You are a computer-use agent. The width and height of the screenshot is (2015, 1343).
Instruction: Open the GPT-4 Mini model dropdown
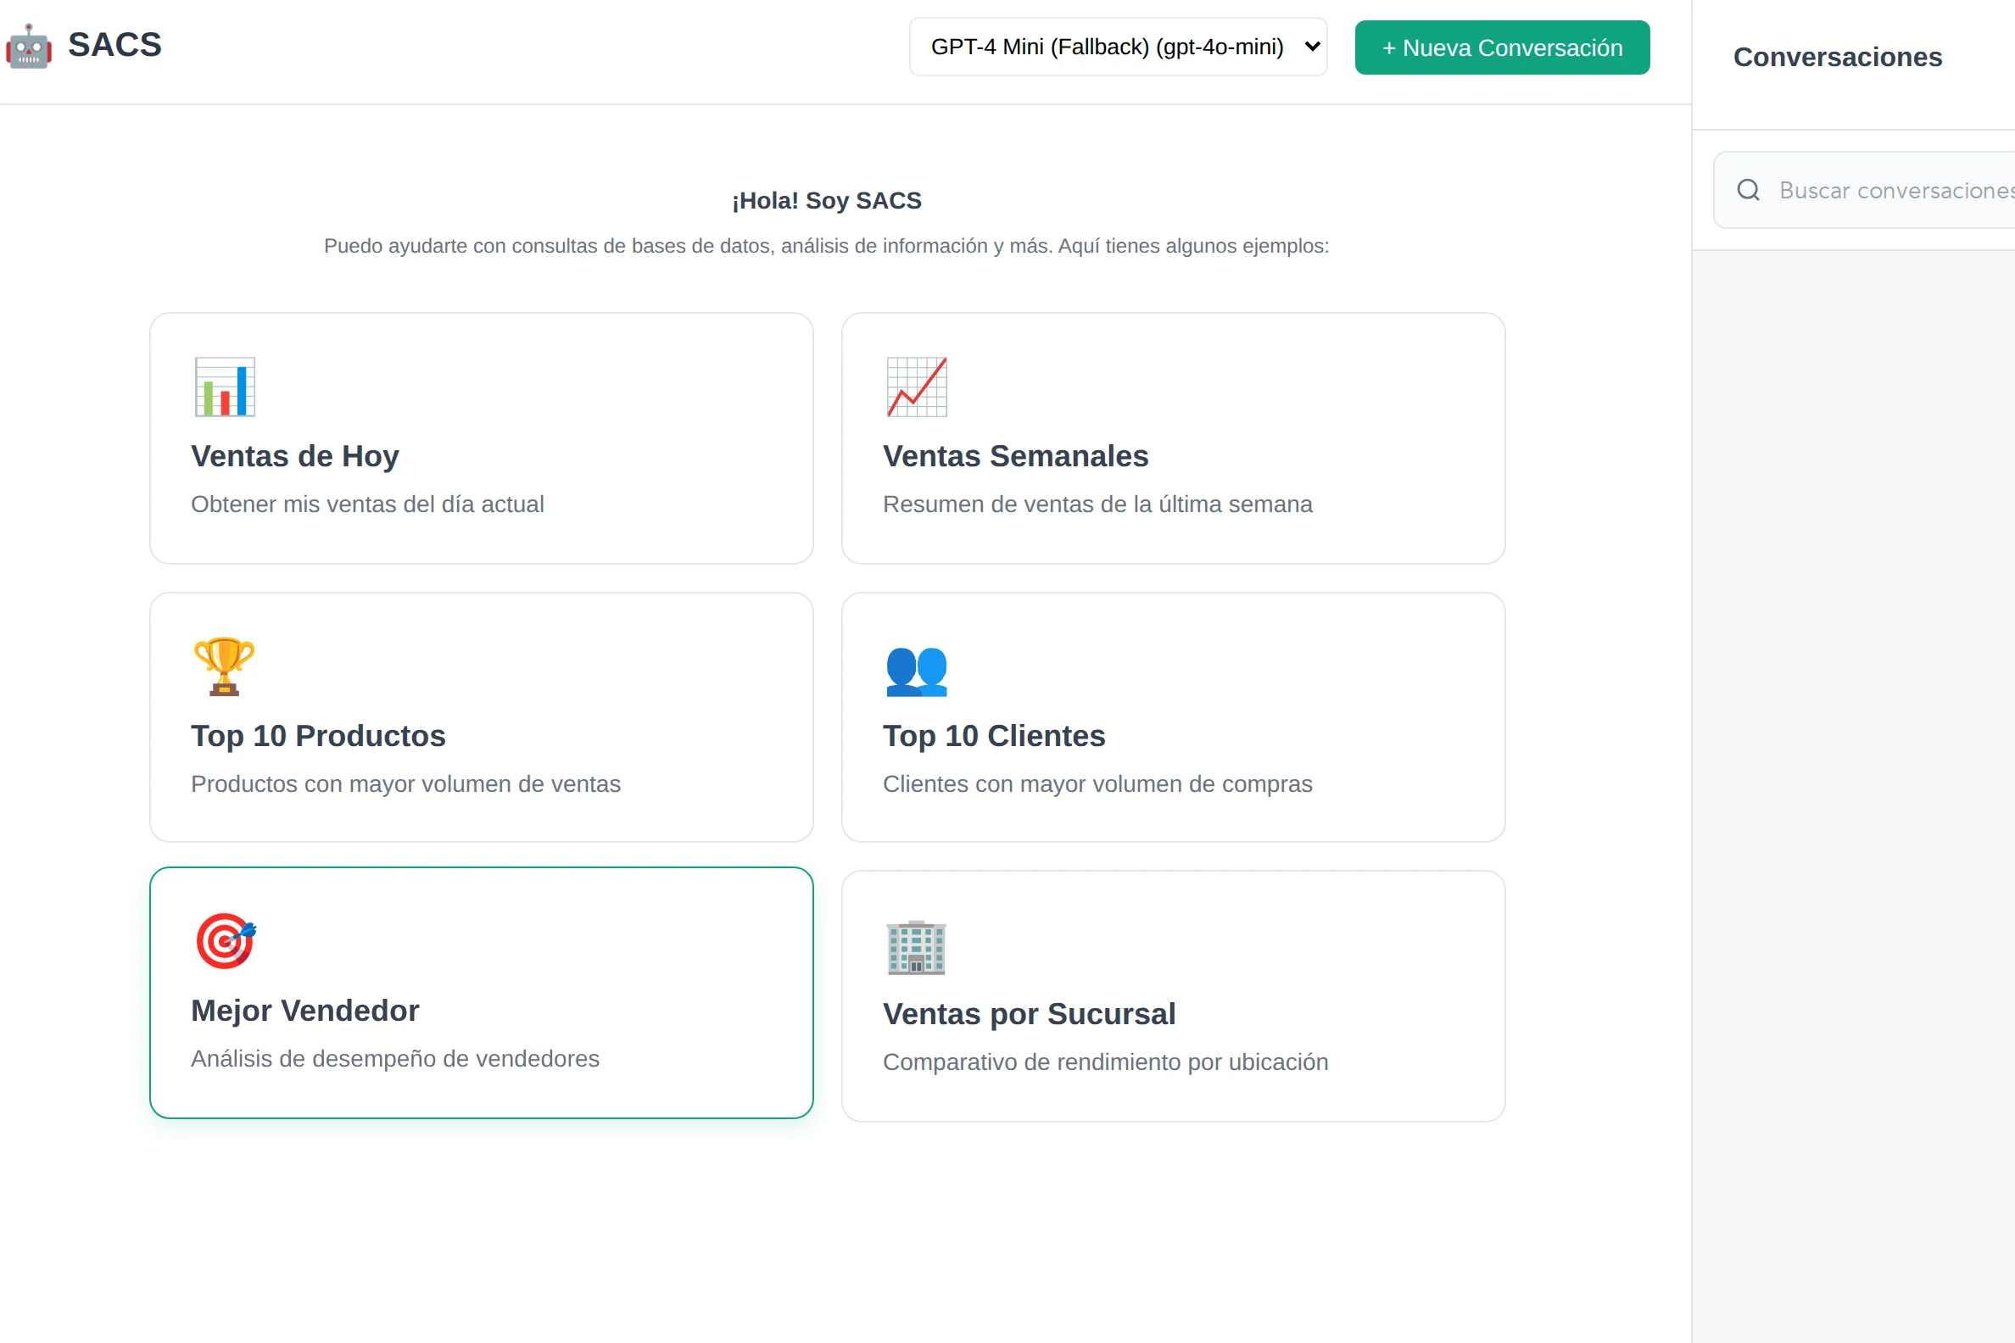1118,47
